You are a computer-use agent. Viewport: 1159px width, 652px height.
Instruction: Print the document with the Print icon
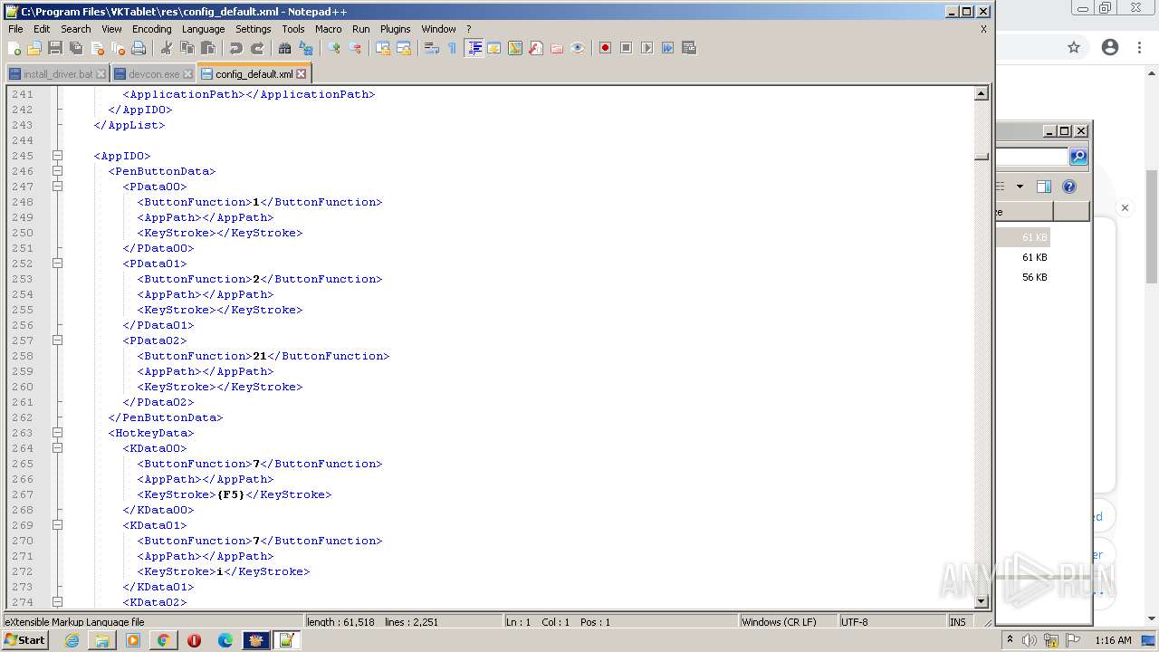coord(139,48)
